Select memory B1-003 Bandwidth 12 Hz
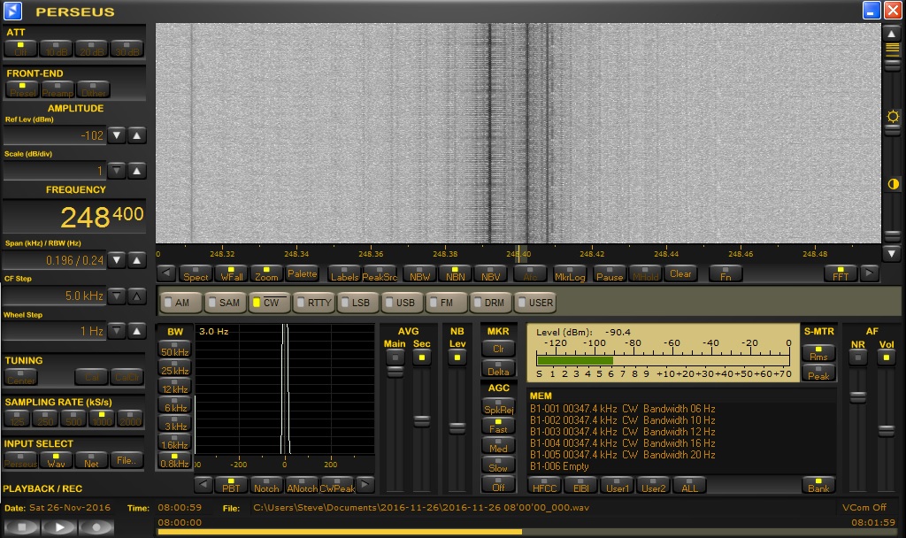The height and width of the screenshot is (538, 906). [623, 432]
